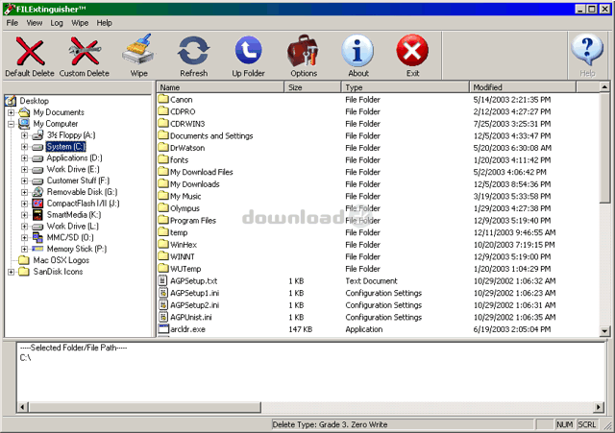
Task: Click the file list vertical scroll thumb
Action: pos(604,148)
